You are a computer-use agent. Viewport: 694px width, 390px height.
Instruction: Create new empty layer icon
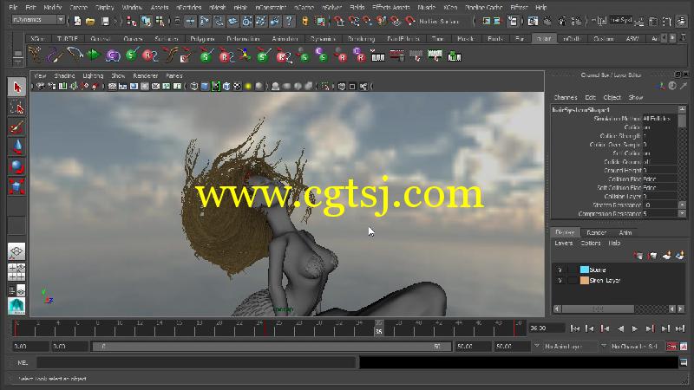[666, 256]
